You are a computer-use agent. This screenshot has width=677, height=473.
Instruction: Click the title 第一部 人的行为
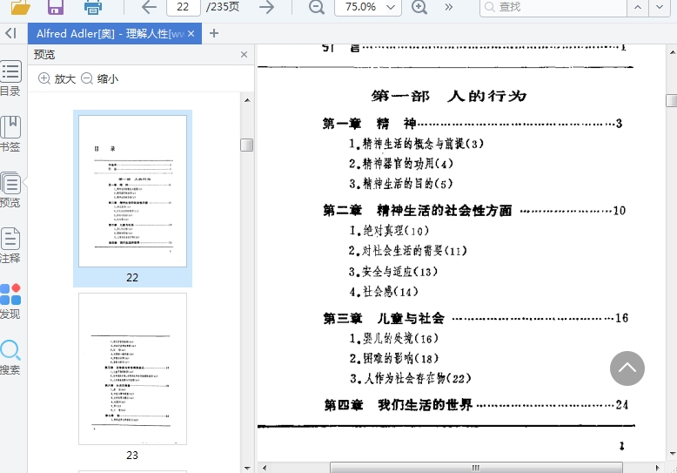click(x=449, y=96)
